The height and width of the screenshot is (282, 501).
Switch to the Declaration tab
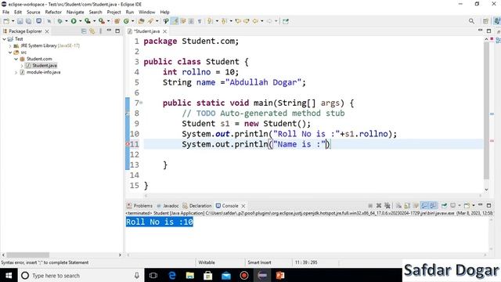pyautogui.click(x=197, y=205)
